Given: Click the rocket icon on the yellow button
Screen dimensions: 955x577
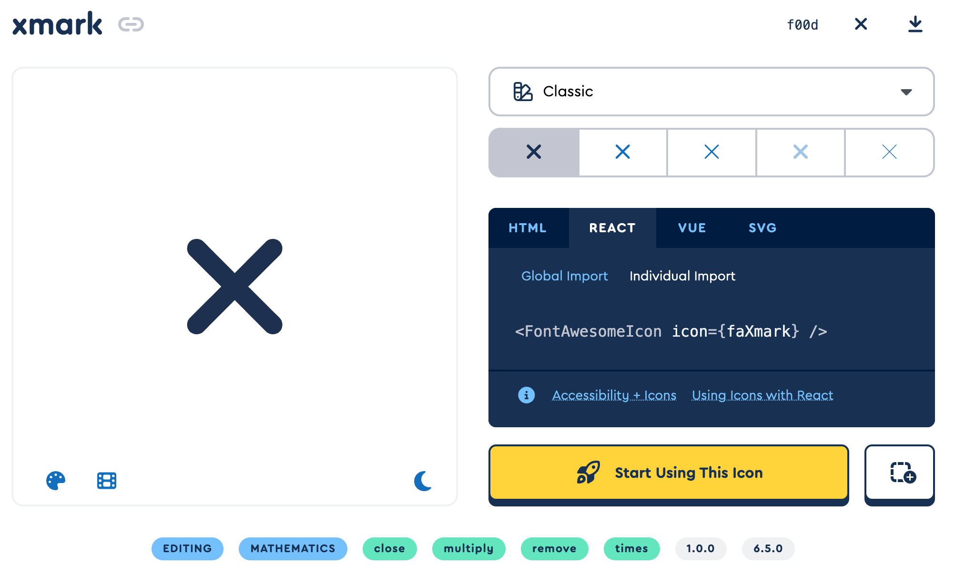Looking at the screenshot, I should (x=588, y=473).
